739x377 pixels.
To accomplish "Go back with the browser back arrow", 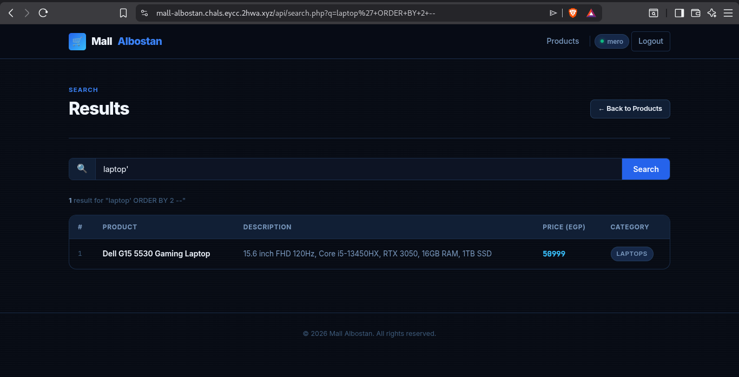I will (11, 13).
